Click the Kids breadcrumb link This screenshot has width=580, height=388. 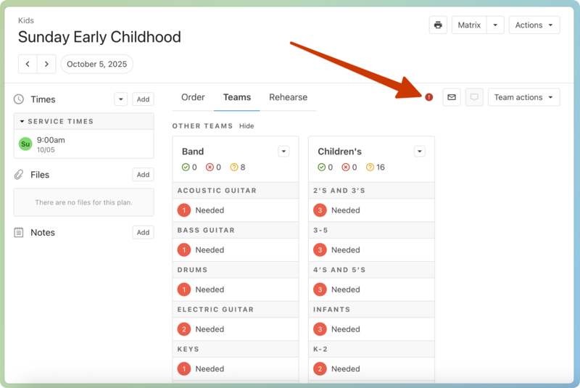[26, 20]
